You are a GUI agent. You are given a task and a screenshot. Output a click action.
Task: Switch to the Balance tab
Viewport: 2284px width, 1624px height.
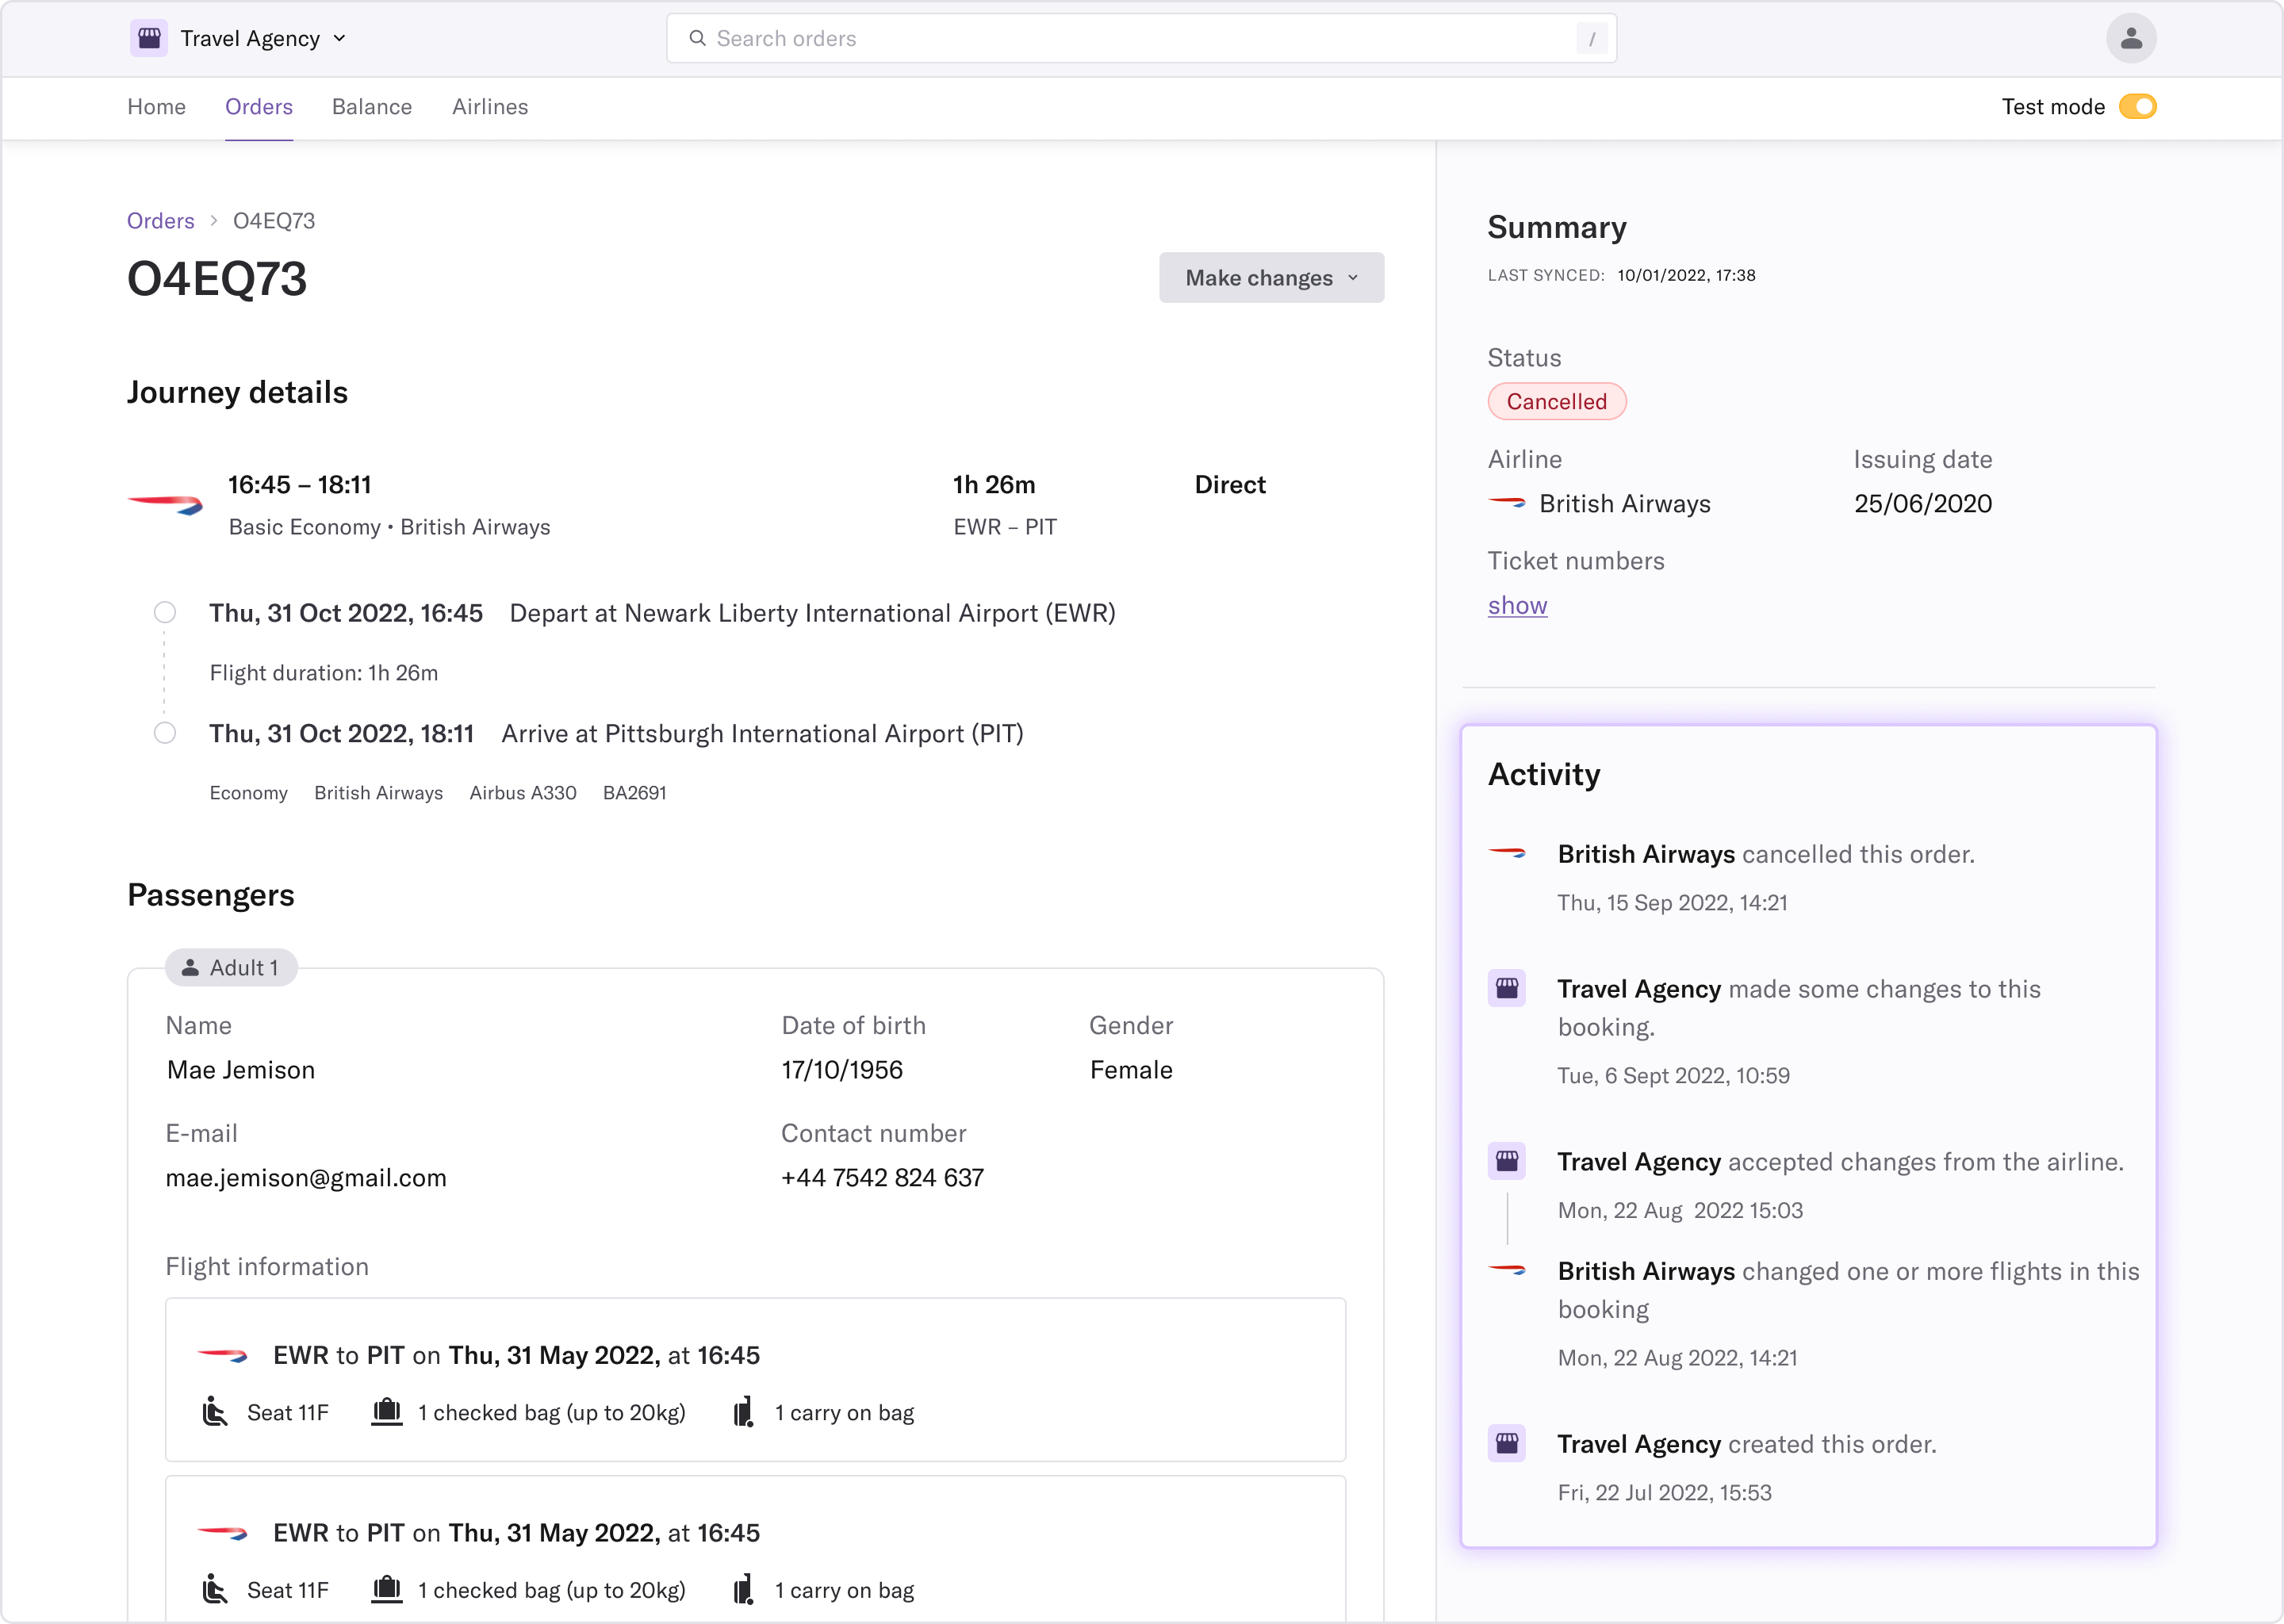(372, 107)
